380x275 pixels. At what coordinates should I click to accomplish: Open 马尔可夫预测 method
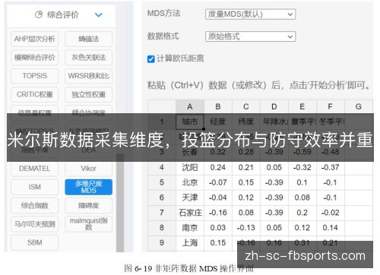(x=35, y=224)
